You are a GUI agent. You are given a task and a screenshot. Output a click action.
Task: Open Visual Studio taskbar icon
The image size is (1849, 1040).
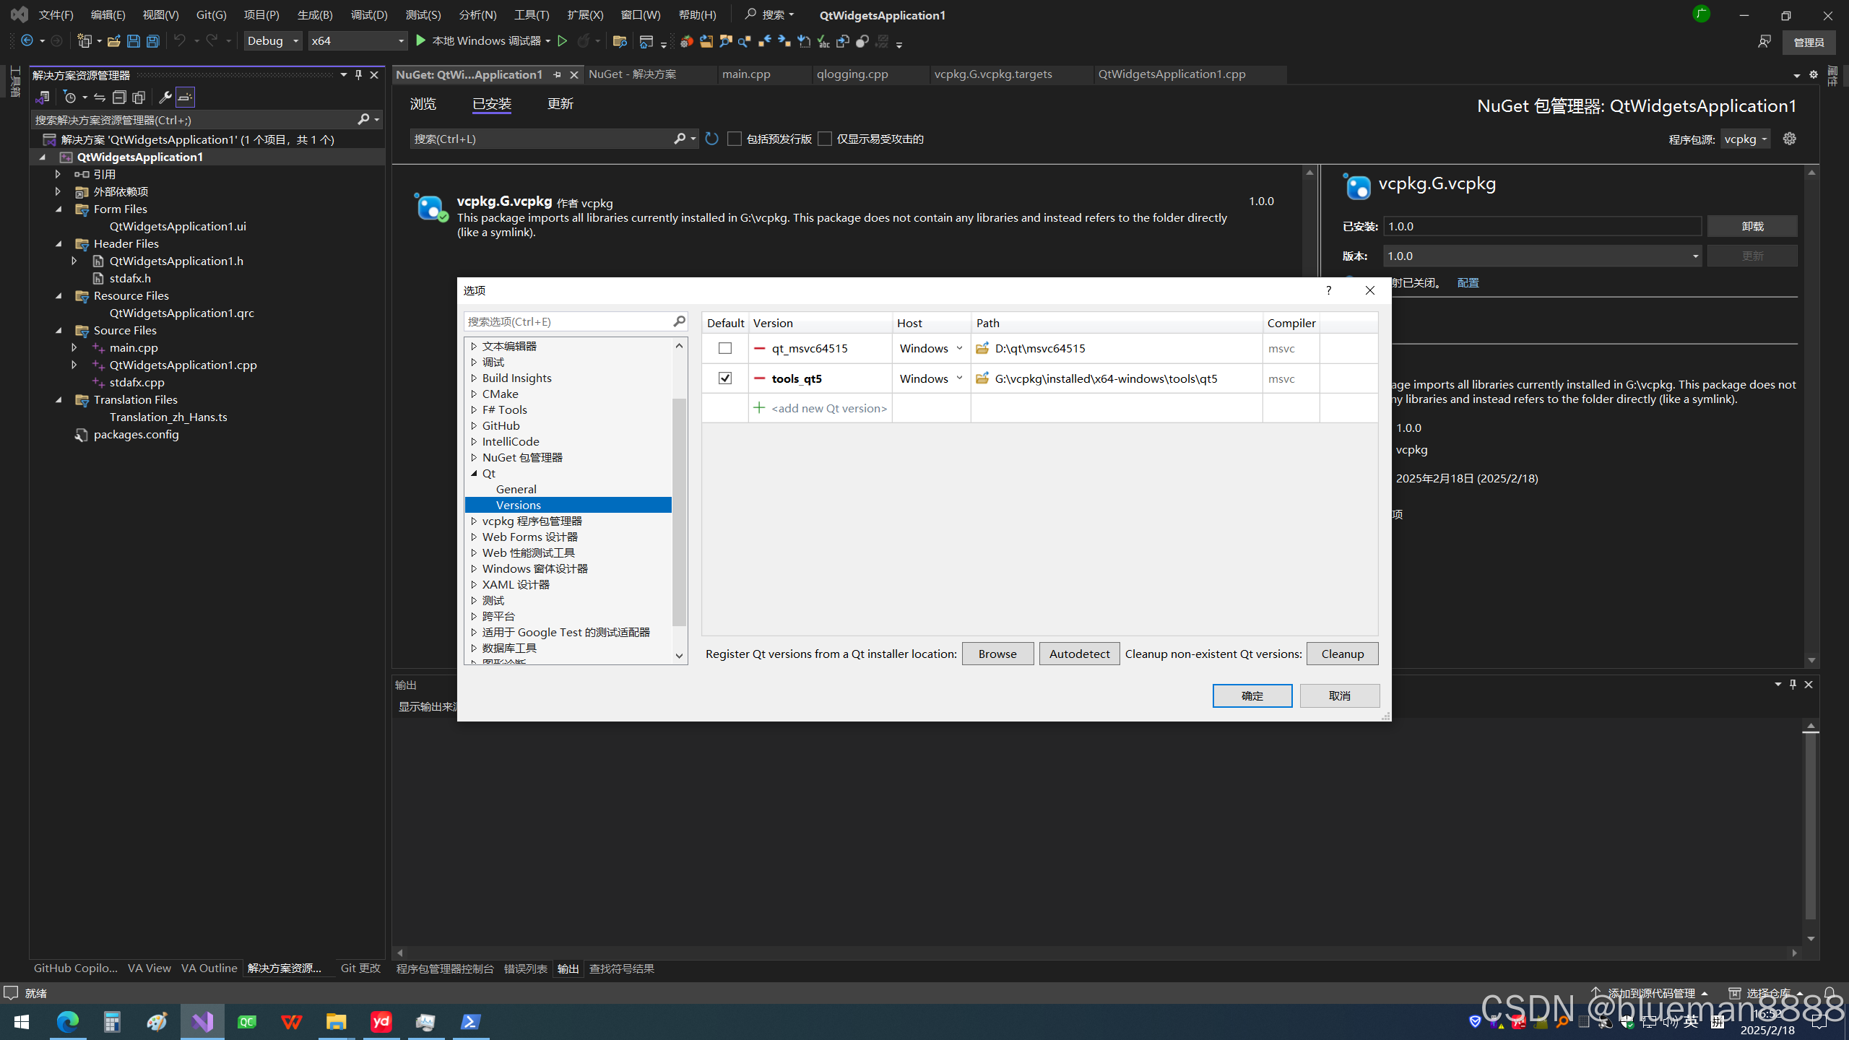tap(202, 1021)
